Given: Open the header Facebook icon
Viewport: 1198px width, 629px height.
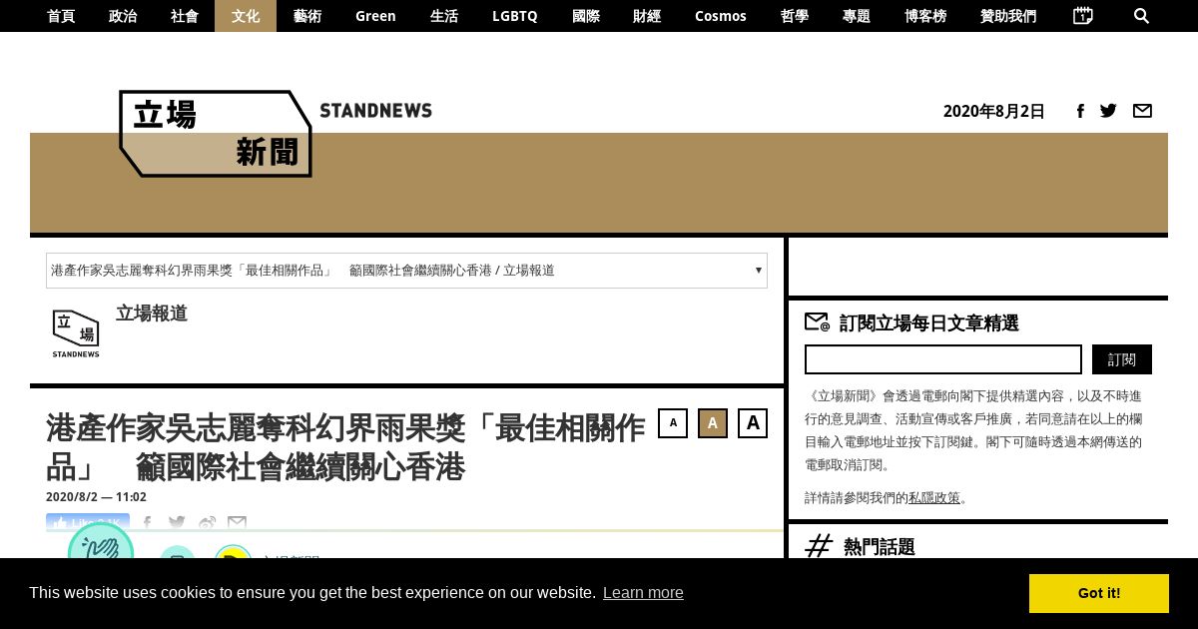Looking at the screenshot, I should point(1080,111).
